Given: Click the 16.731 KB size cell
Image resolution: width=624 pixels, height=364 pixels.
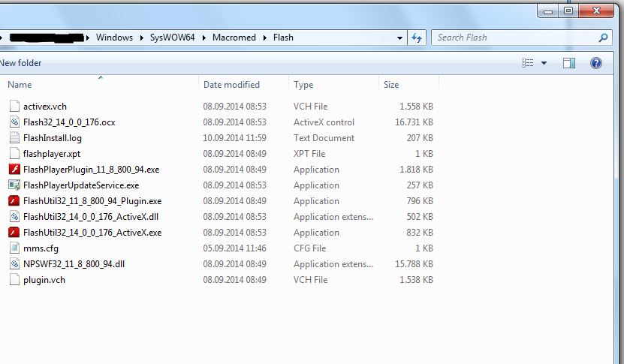Looking at the screenshot, I should (414, 122).
